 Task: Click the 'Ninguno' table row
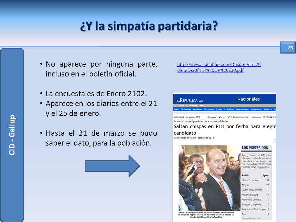[255, 185]
